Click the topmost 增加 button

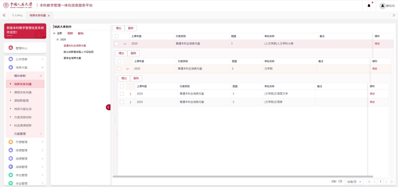click(x=118, y=28)
